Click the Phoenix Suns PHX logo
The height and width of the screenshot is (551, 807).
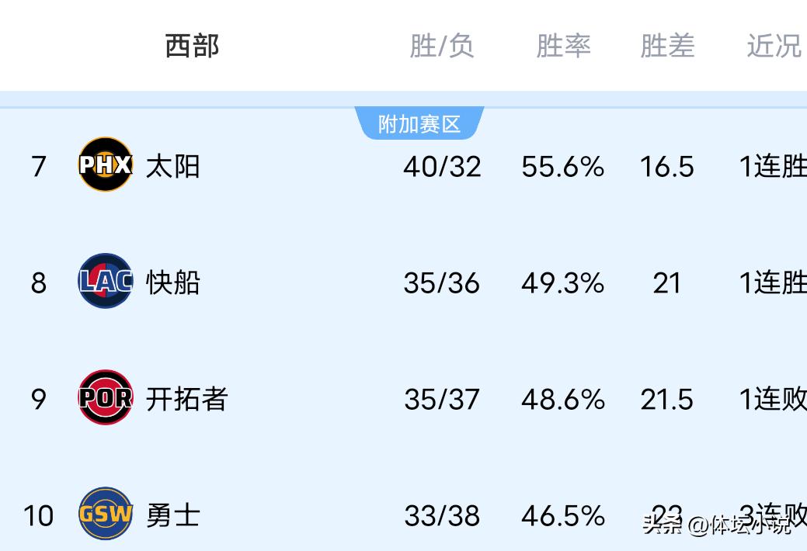pos(106,165)
